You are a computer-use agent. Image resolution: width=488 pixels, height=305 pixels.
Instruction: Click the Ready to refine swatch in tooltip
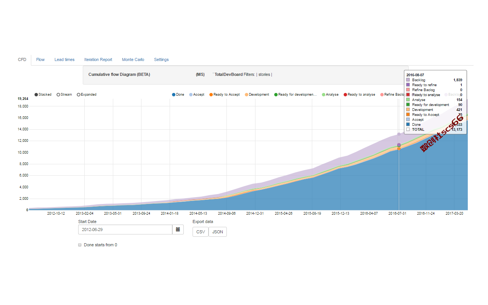(x=408, y=85)
